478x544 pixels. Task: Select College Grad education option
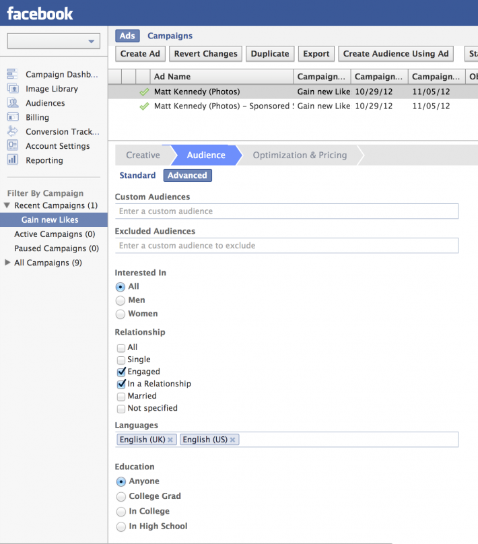pyautogui.click(x=121, y=496)
